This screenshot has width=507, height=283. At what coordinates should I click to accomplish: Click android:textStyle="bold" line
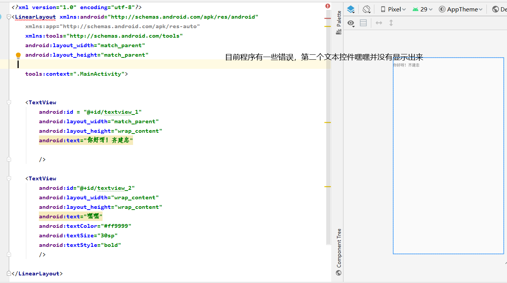click(80, 245)
